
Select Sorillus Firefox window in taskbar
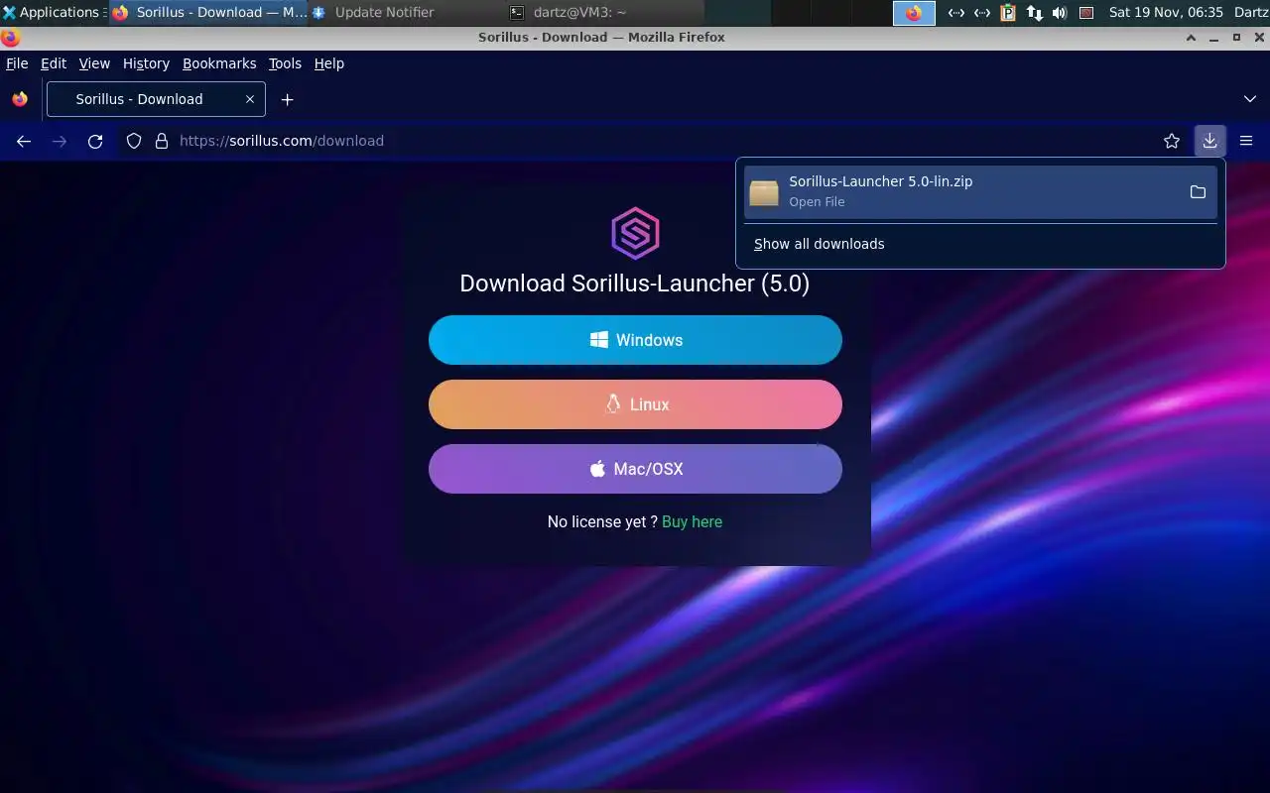pyautogui.click(x=207, y=13)
